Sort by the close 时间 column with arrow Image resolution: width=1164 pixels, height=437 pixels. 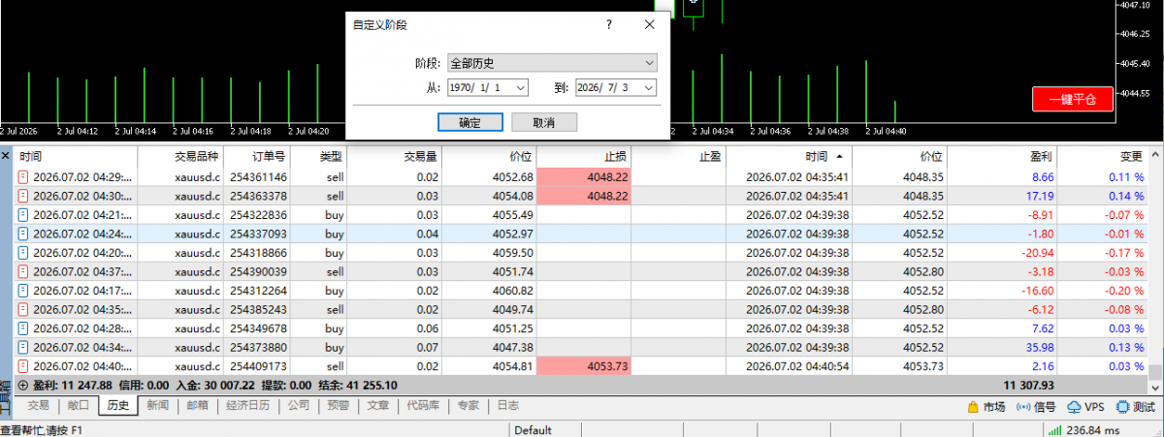coord(789,156)
